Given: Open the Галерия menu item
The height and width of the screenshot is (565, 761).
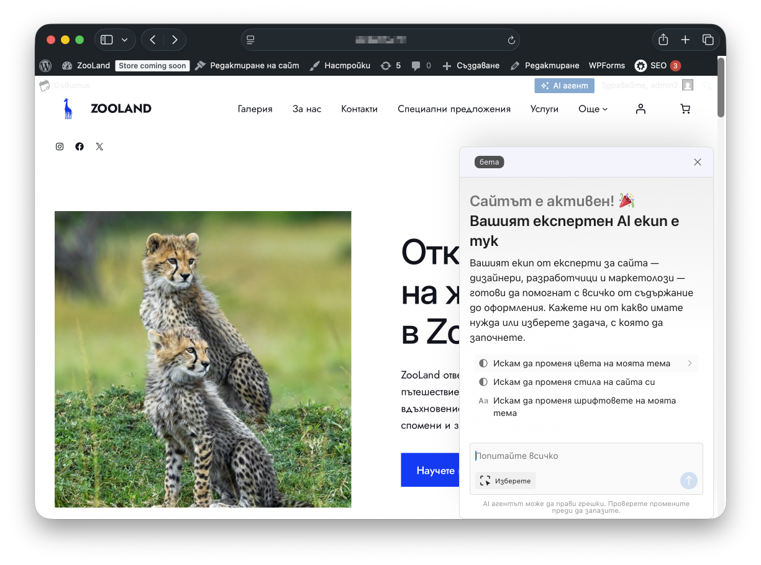Looking at the screenshot, I should [x=255, y=109].
